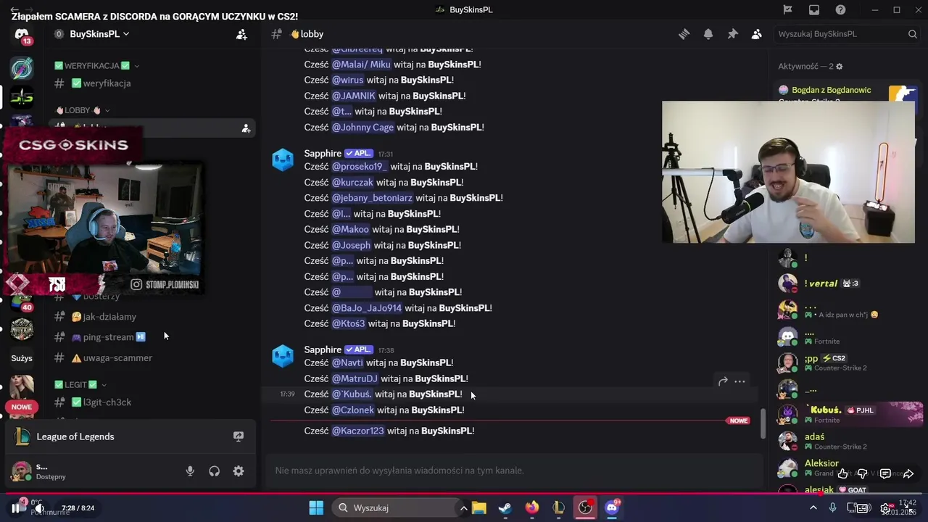Open Windows Start button
This screenshot has height=522, width=928.
(316, 507)
